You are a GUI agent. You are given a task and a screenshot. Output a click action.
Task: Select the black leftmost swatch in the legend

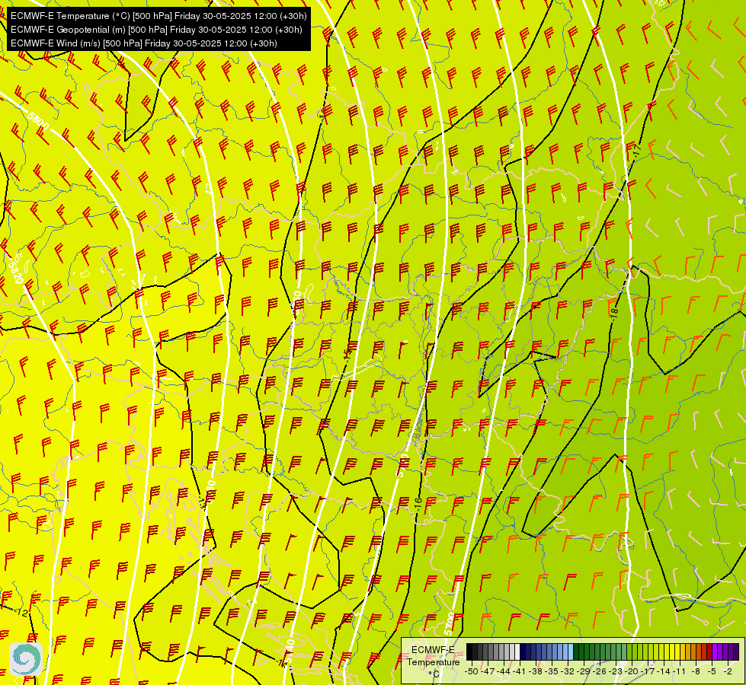point(469,652)
